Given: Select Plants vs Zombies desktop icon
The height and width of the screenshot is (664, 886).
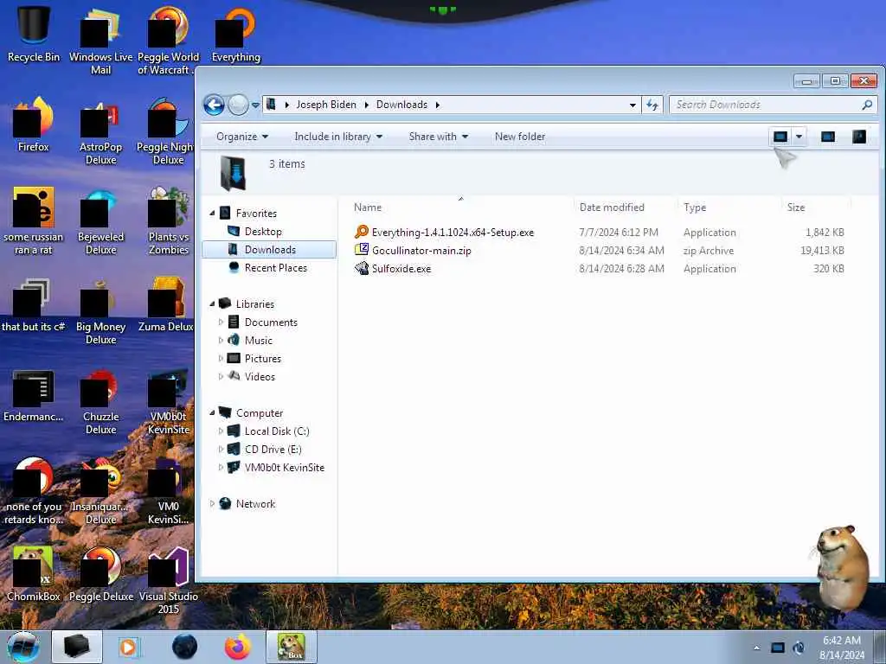Looking at the screenshot, I should coord(169,221).
